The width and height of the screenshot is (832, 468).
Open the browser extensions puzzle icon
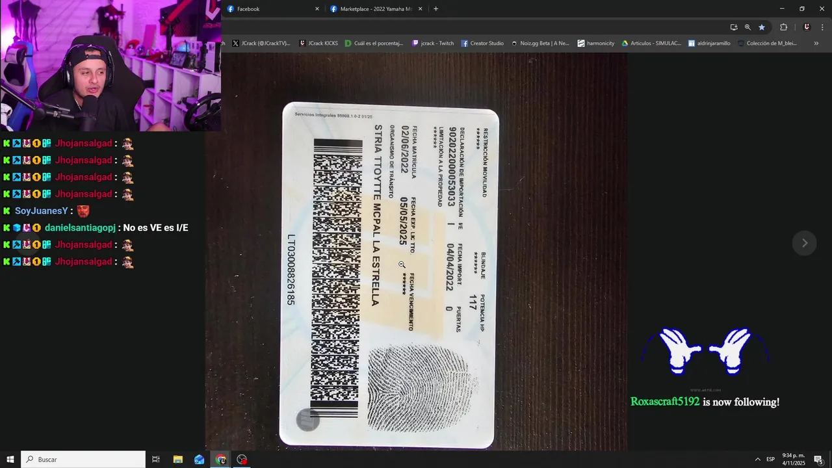pyautogui.click(x=783, y=27)
